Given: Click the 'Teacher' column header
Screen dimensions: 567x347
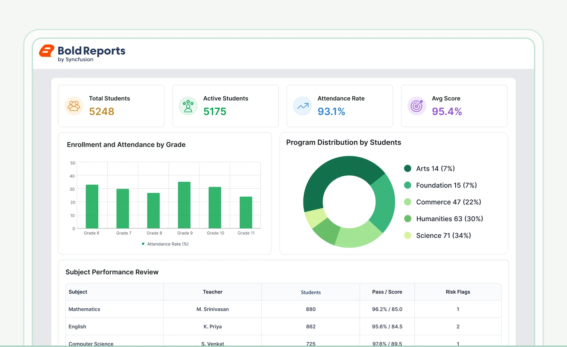Looking at the screenshot, I should pyautogui.click(x=213, y=292).
